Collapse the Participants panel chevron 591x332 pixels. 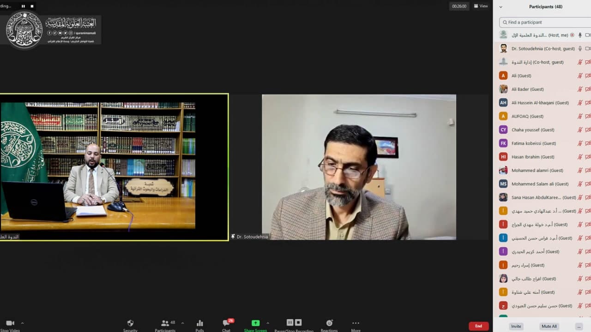[501, 7]
